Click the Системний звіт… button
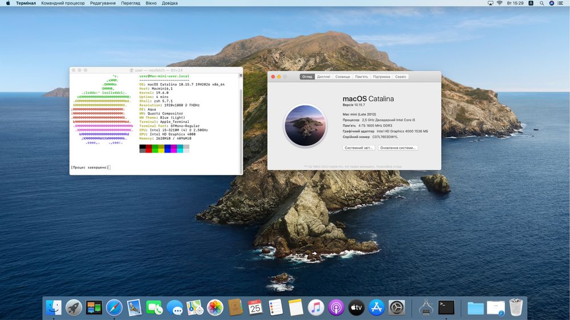 click(x=359, y=148)
